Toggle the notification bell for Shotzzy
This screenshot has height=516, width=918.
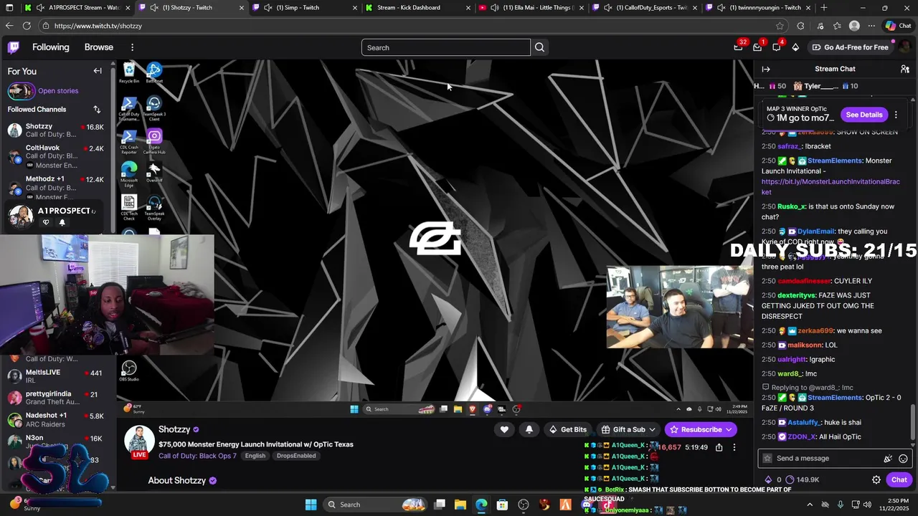point(529,429)
